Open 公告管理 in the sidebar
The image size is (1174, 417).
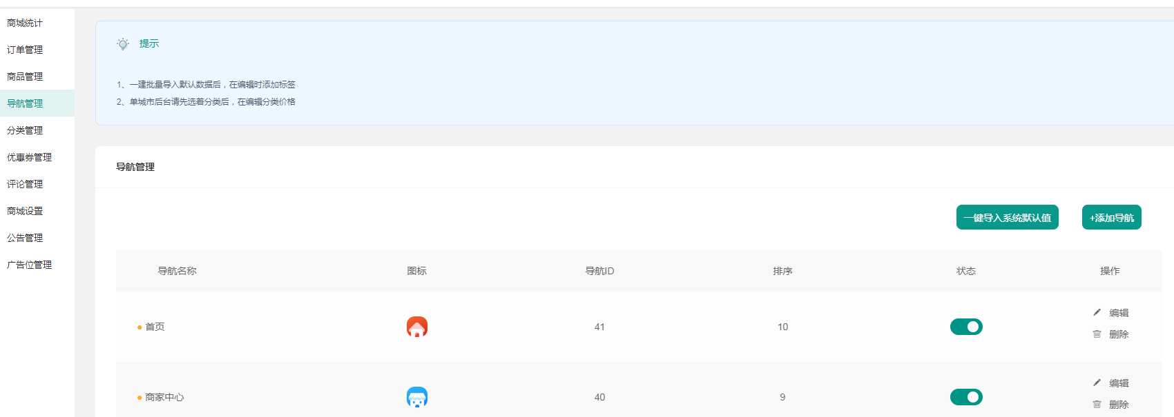(x=25, y=238)
